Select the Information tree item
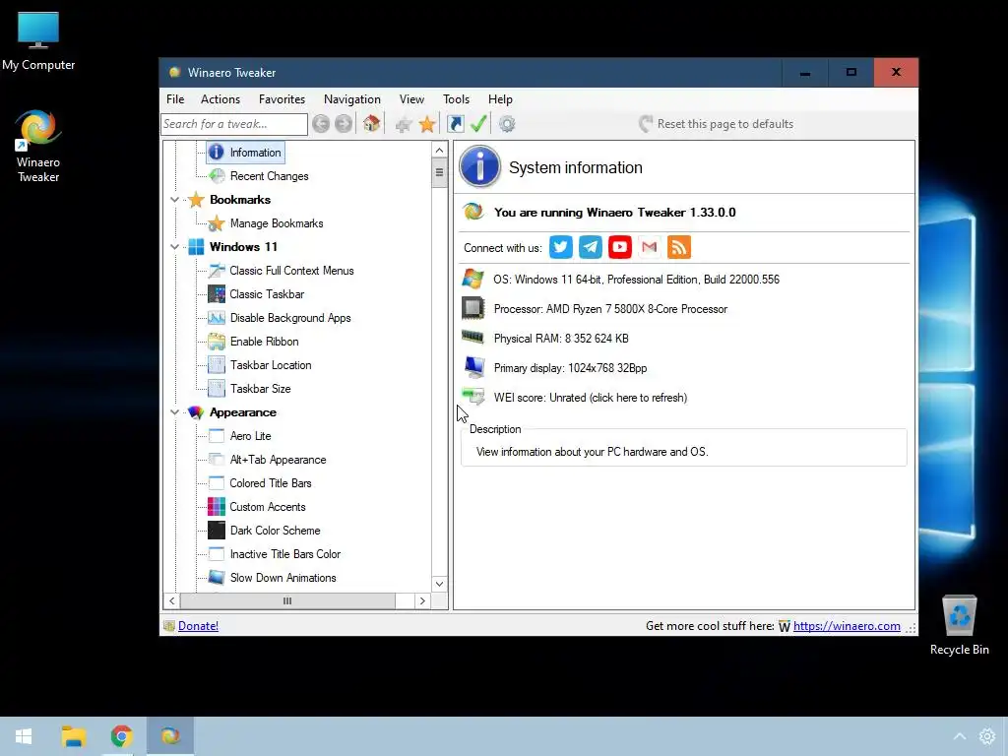Screen dimensions: 1008x756 coord(245,153)
